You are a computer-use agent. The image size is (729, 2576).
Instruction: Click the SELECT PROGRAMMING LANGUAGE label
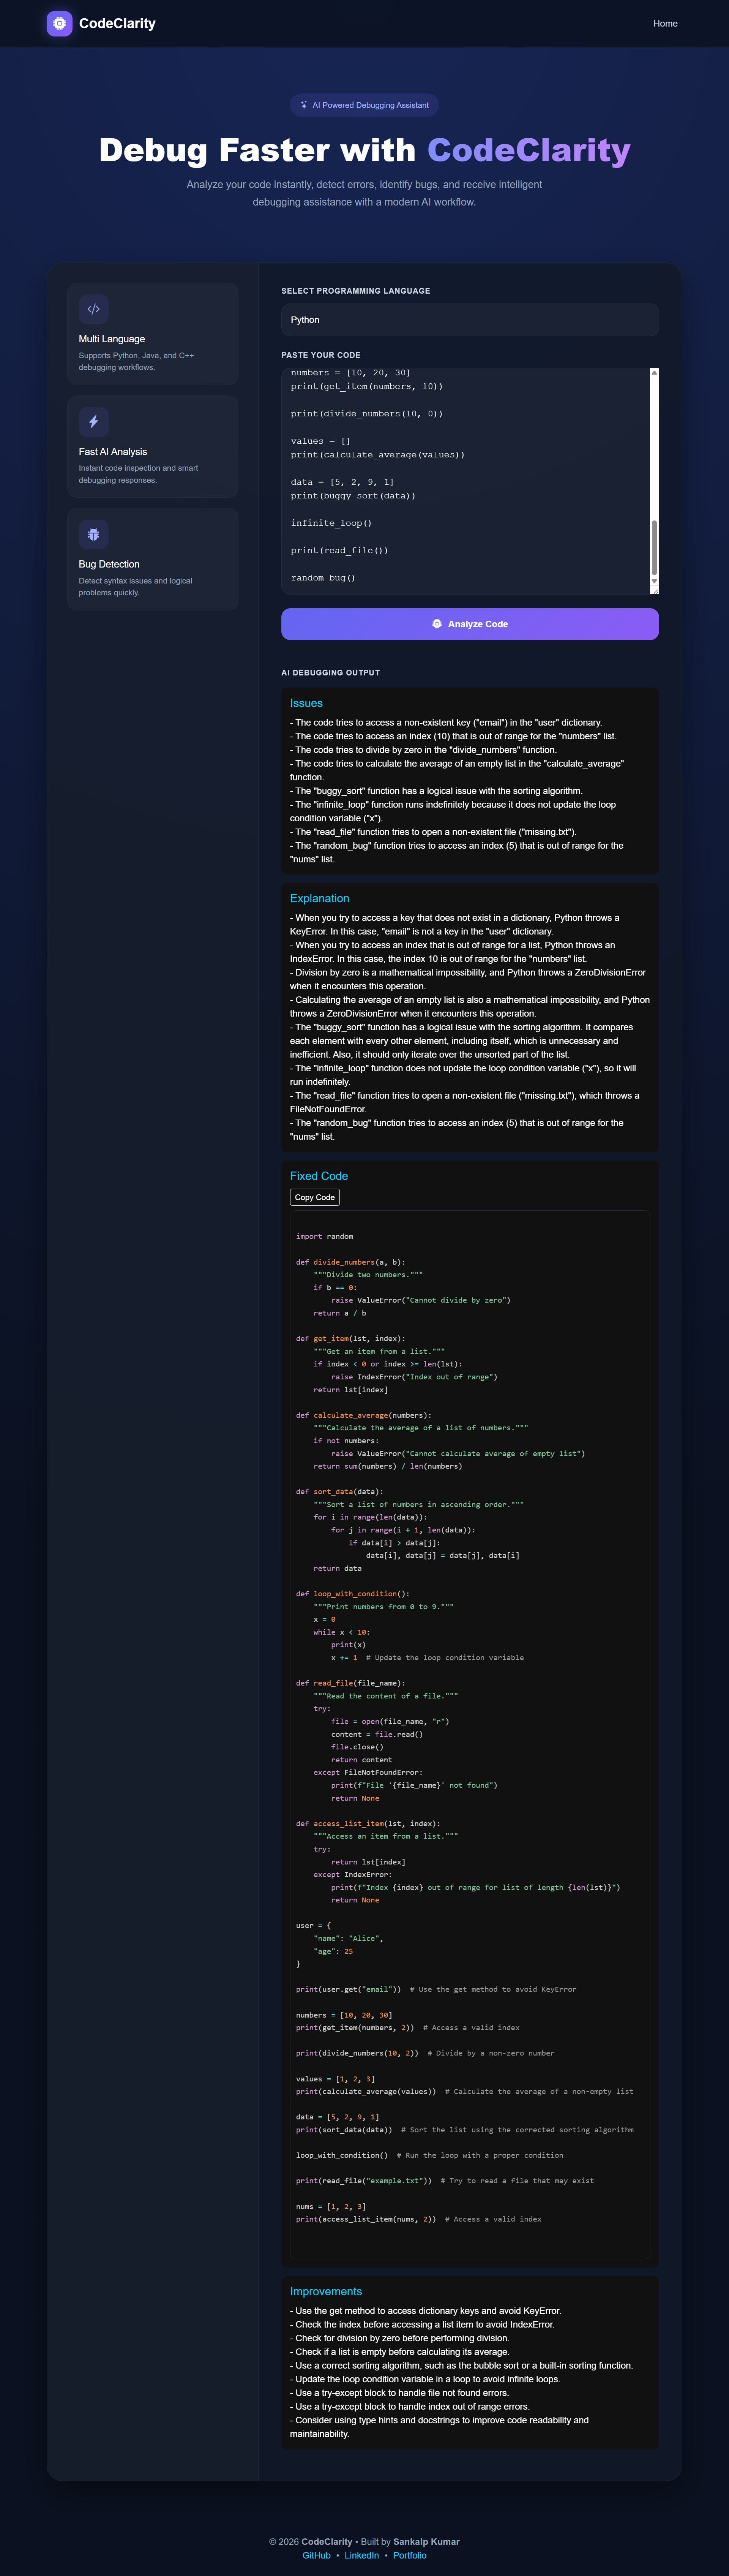coord(356,291)
